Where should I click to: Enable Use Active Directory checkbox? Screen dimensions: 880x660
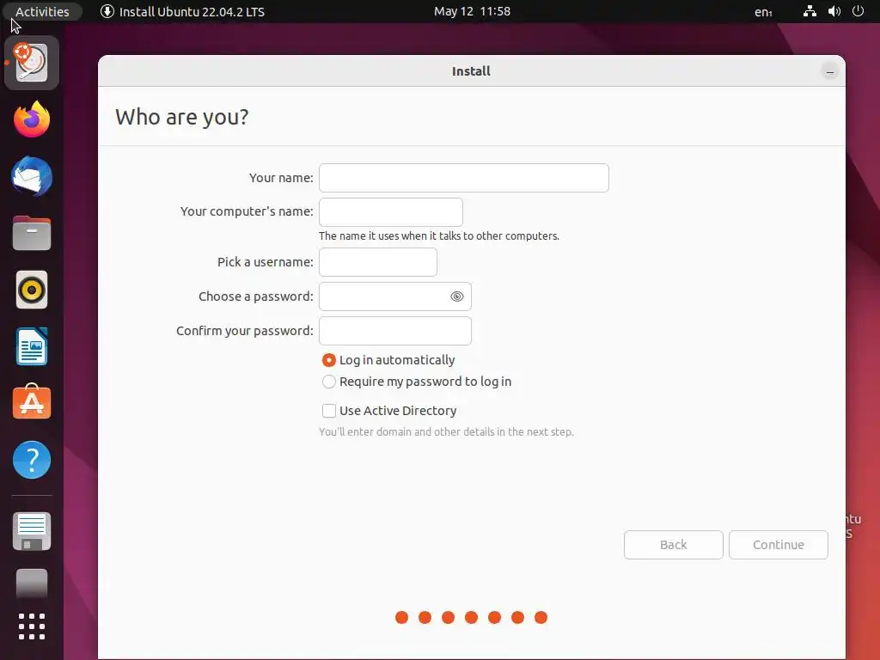[329, 411]
